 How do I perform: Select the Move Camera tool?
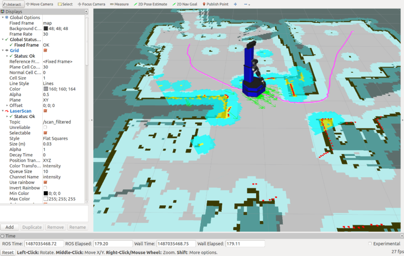point(39,4)
